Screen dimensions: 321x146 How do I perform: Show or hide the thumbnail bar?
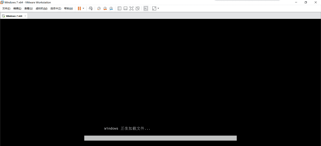tap(125, 8)
